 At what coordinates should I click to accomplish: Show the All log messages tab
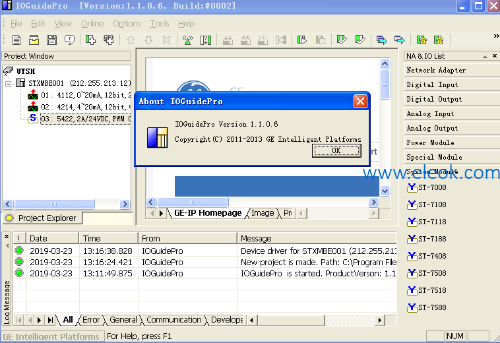tap(68, 320)
